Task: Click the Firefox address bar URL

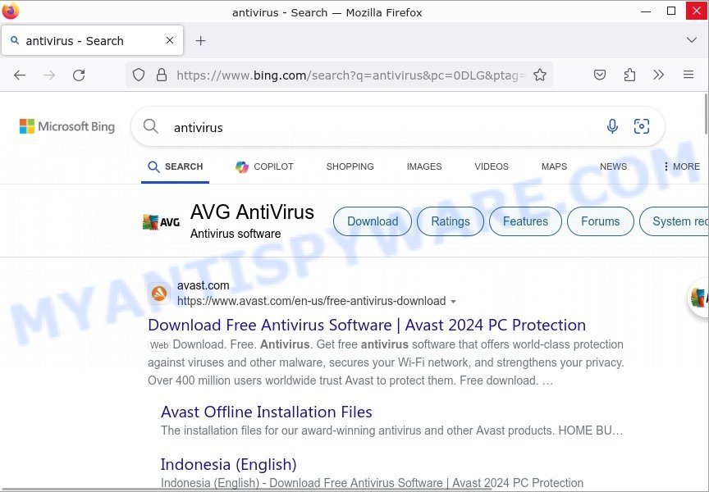Action: [x=350, y=75]
